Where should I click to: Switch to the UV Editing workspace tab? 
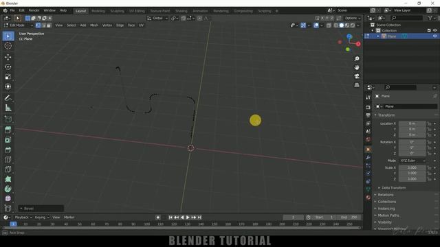tap(137, 11)
